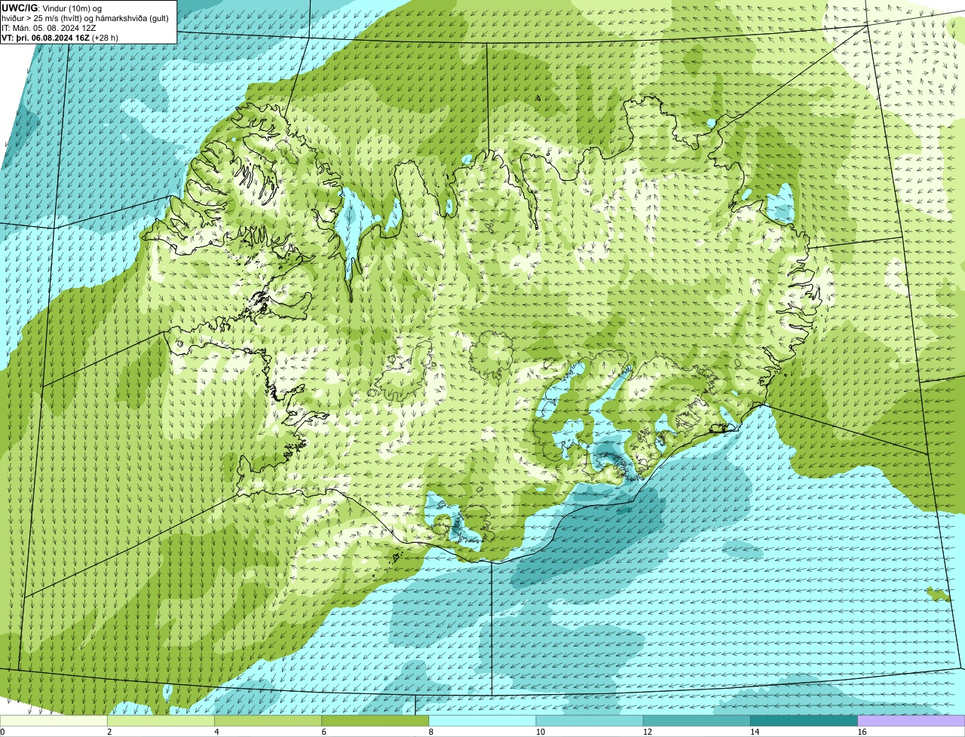
Task: Click the purple above-16 m/s legend swatch
Action: 911,721
